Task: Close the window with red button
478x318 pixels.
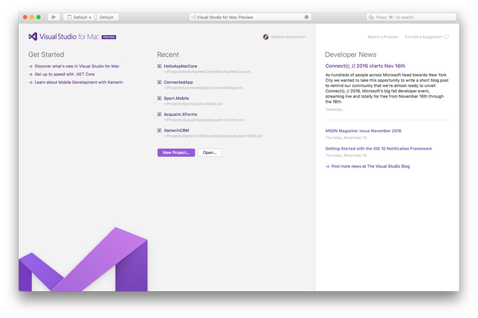Action: tap(25, 17)
